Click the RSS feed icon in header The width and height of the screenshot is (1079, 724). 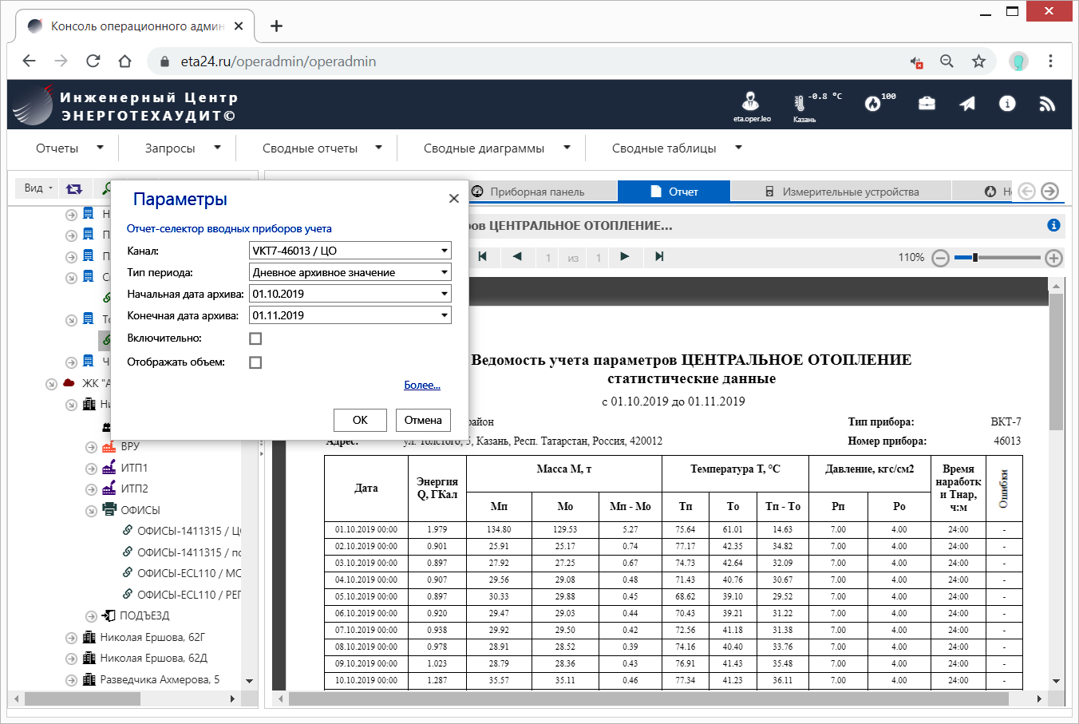pos(1047,105)
